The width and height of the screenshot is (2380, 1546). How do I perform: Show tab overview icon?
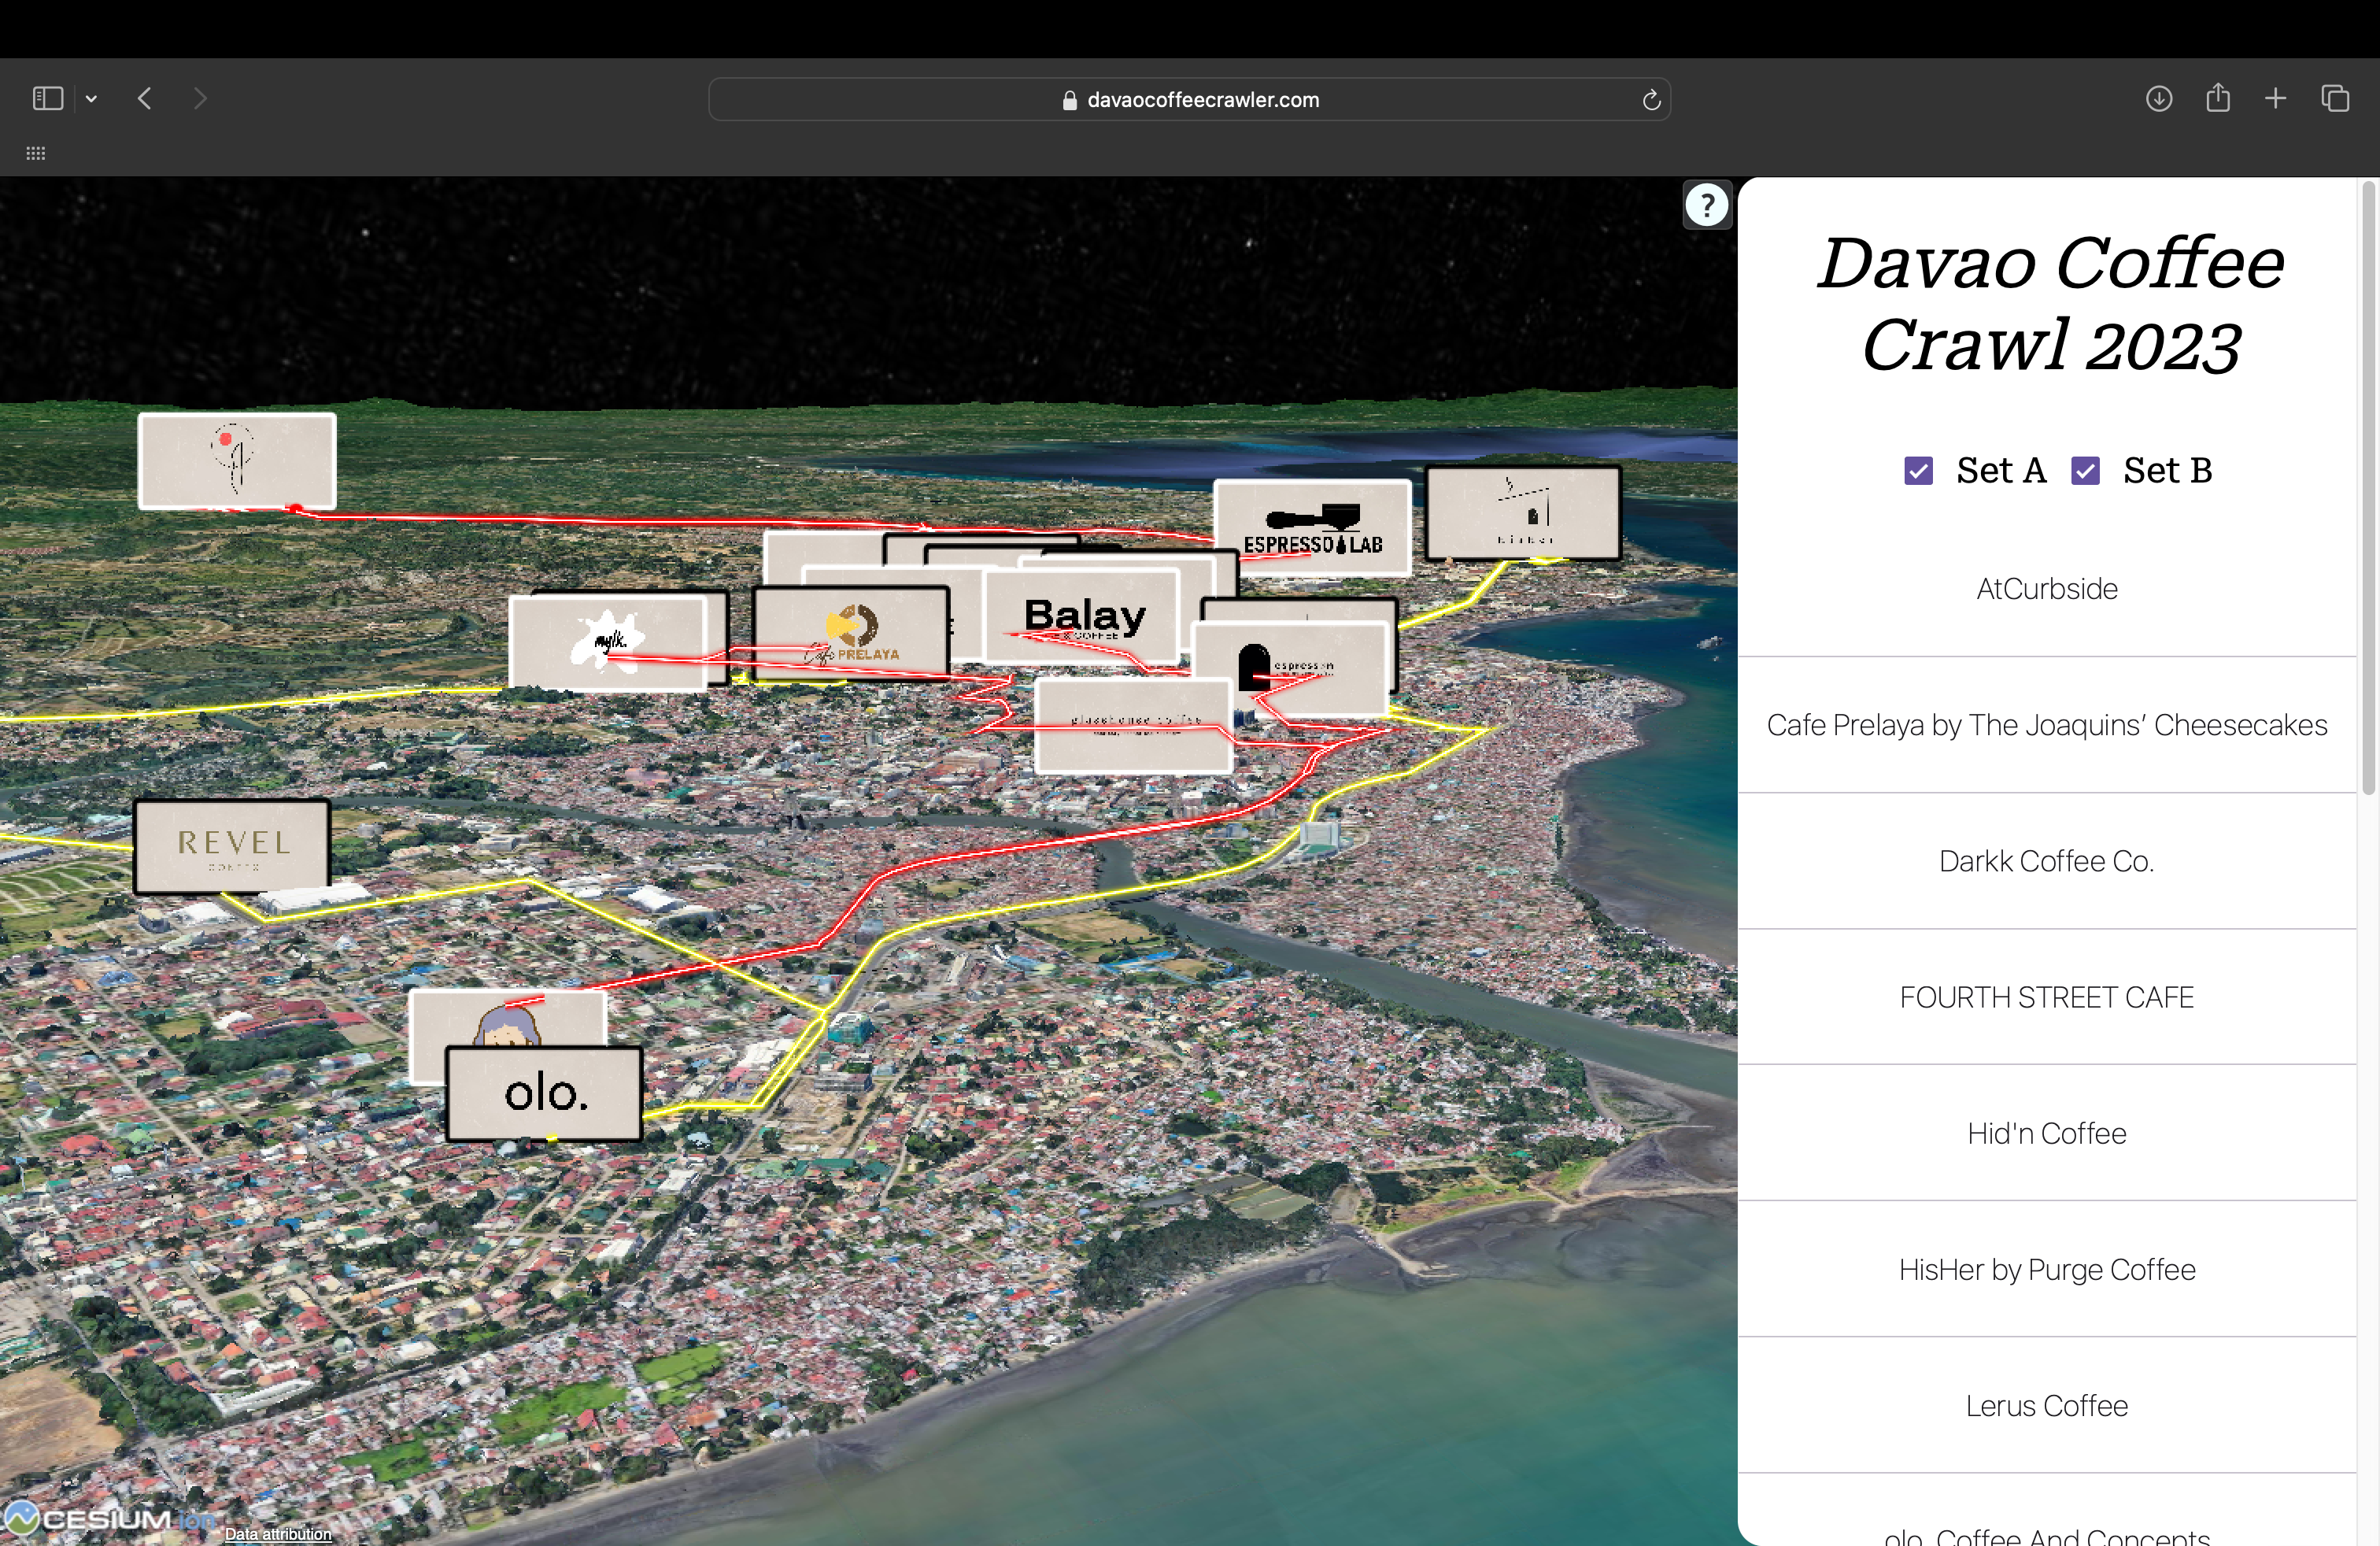2334,98
